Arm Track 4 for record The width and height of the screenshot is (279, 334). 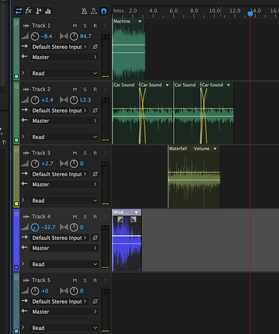(x=95, y=216)
